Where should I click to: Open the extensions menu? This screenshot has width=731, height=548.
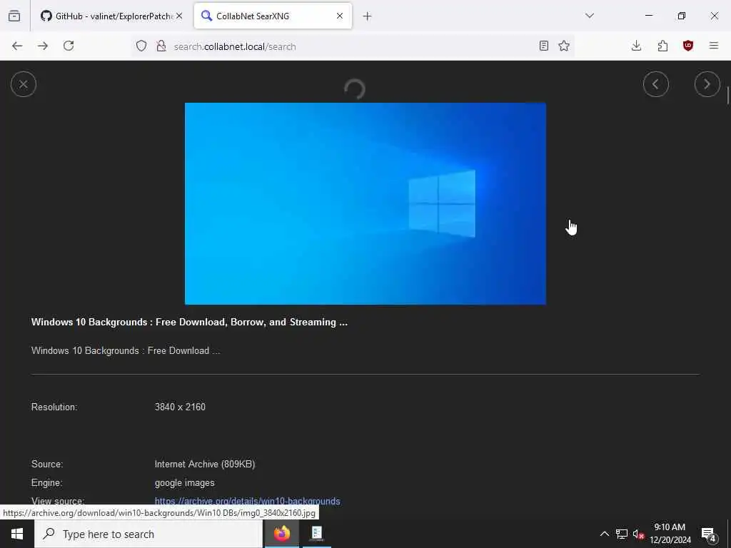tap(662, 46)
